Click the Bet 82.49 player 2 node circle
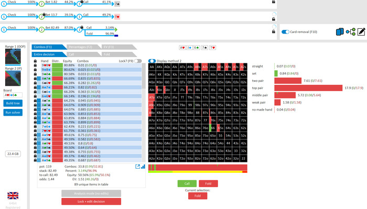 pyautogui.click(x=41, y=29)
